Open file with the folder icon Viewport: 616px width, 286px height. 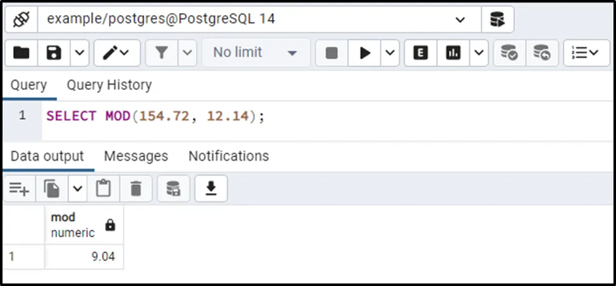pyautogui.click(x=22, y=53)
